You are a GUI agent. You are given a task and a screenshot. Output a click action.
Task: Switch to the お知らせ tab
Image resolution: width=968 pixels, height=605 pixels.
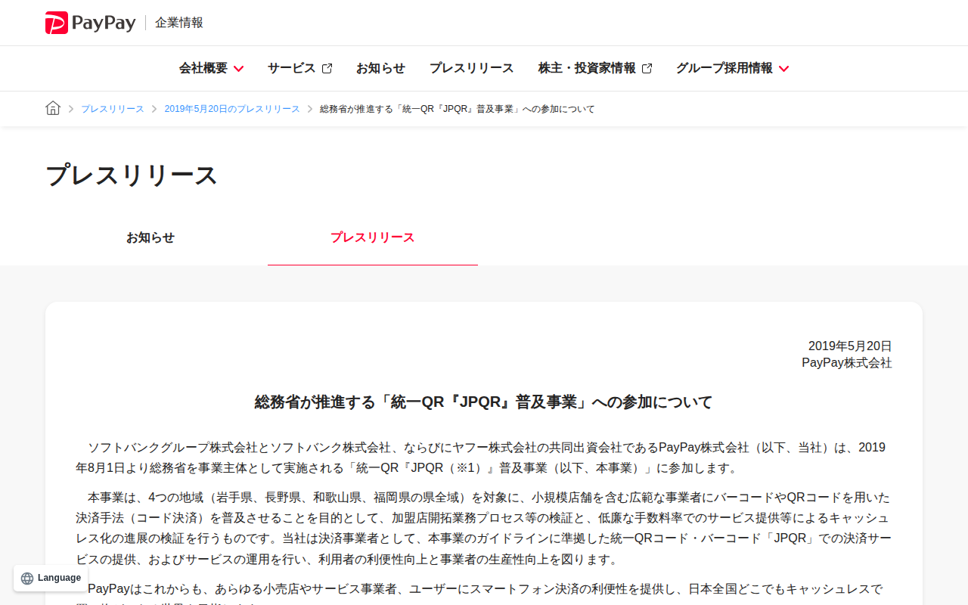click(x=150, y=237)
